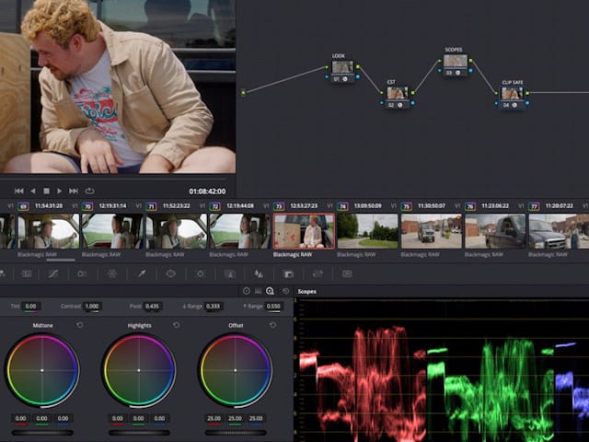Click the Offset red value 25.00

214,418
